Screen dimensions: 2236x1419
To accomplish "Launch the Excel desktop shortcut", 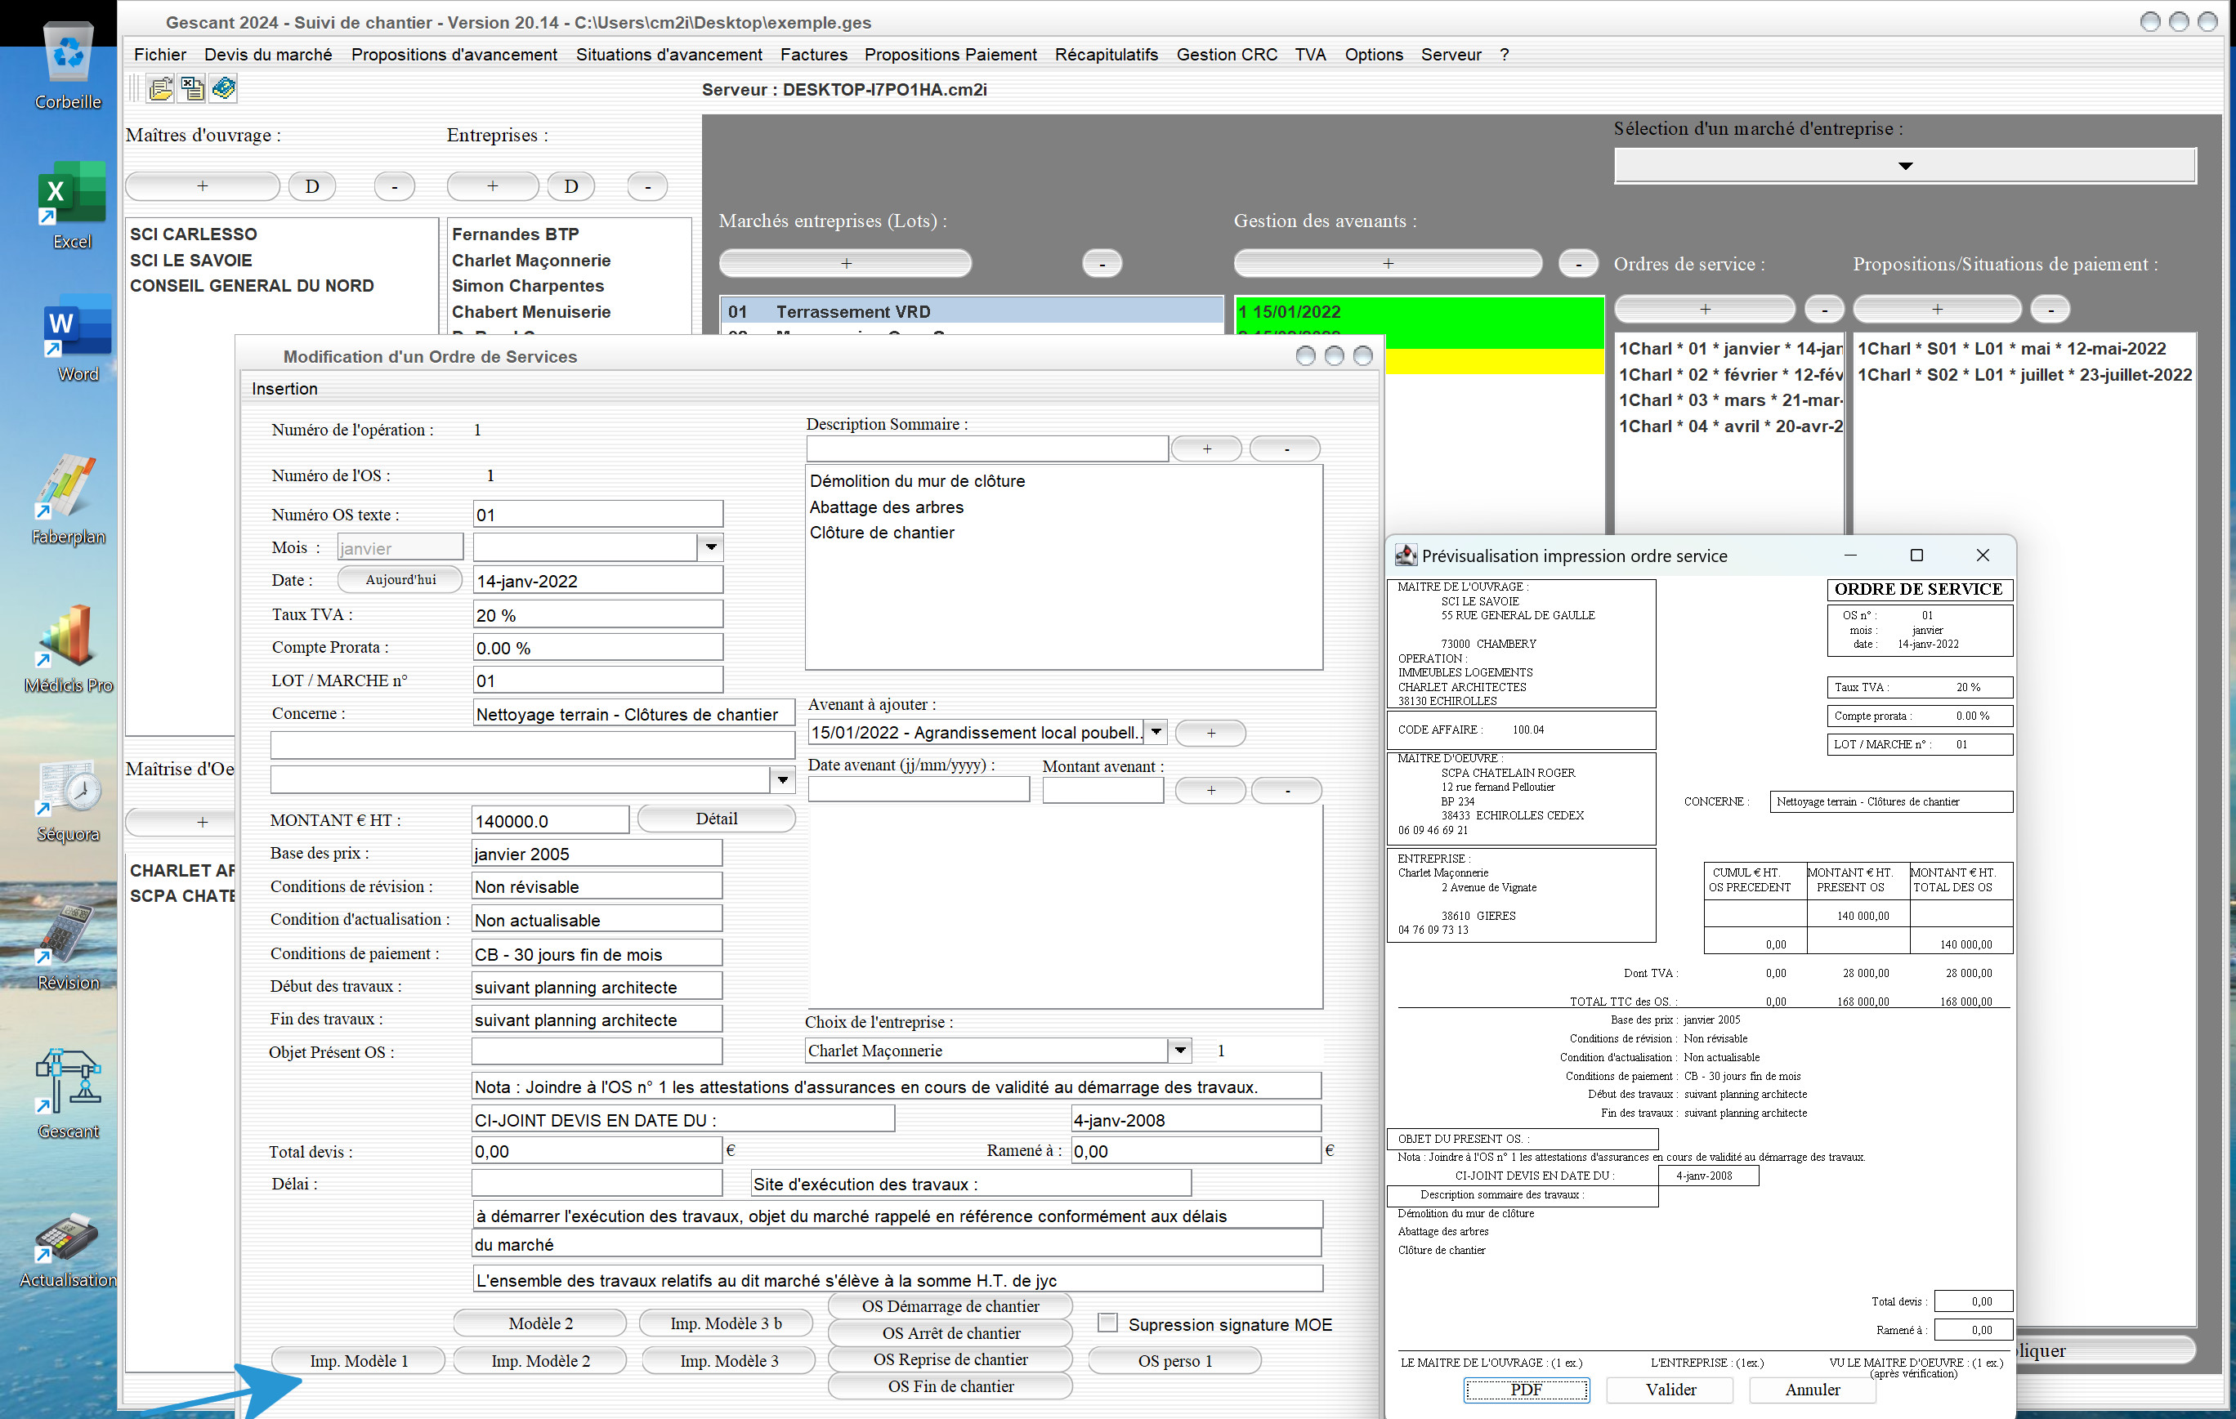I will (71, 205).
